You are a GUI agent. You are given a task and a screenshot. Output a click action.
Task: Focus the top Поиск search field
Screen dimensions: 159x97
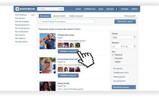tap(50, 9)
